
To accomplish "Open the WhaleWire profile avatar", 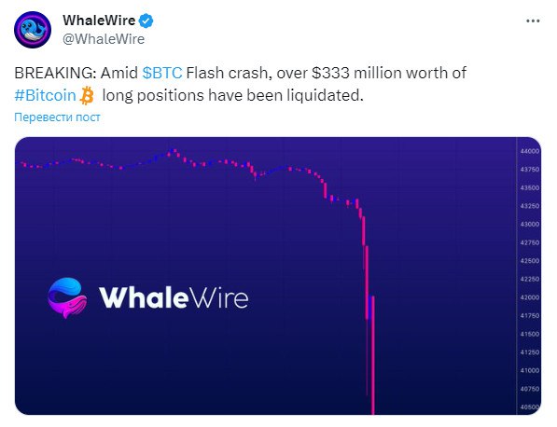I will click(x=33, y=30).
